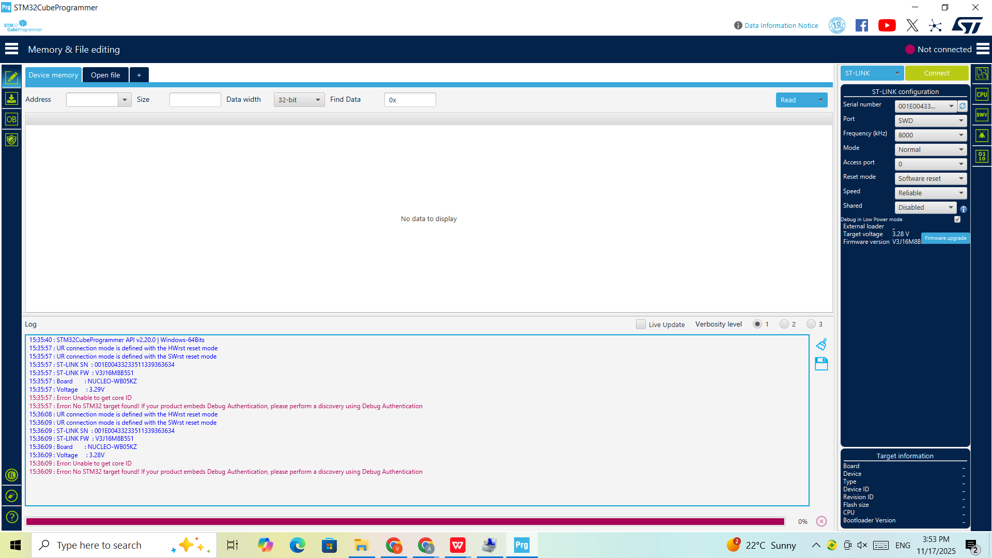Open the hamburger menu

pyautogui.click(x=11, y=48)
